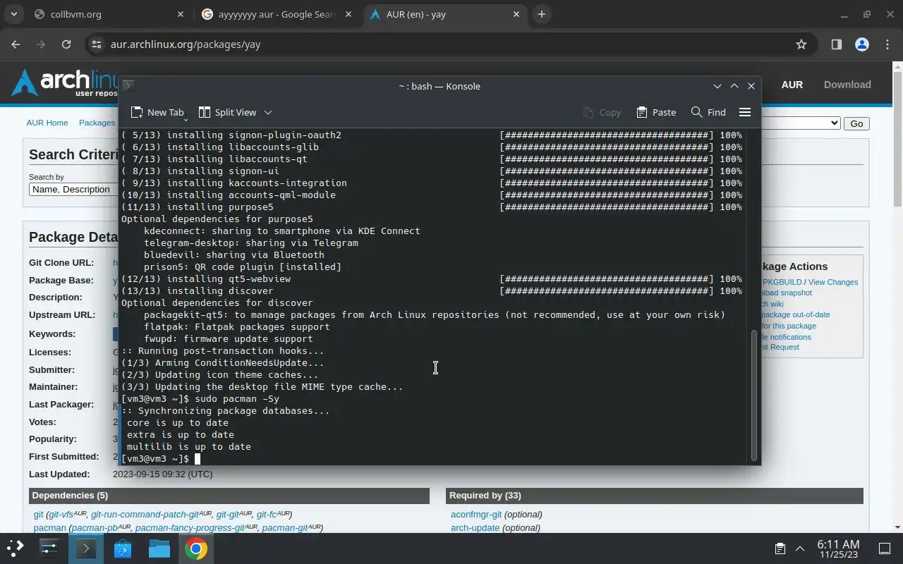Bookmark this page with the star icon
Image resolution: width=903 pixels, height=564 pixels.
pos(801,44)
